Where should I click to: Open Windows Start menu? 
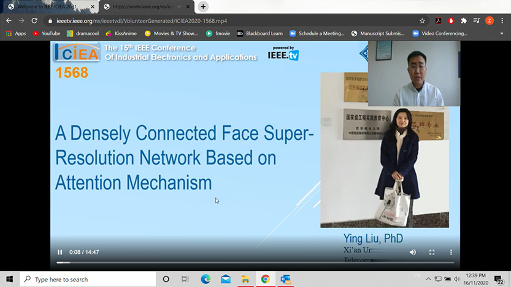pos(9,279)
